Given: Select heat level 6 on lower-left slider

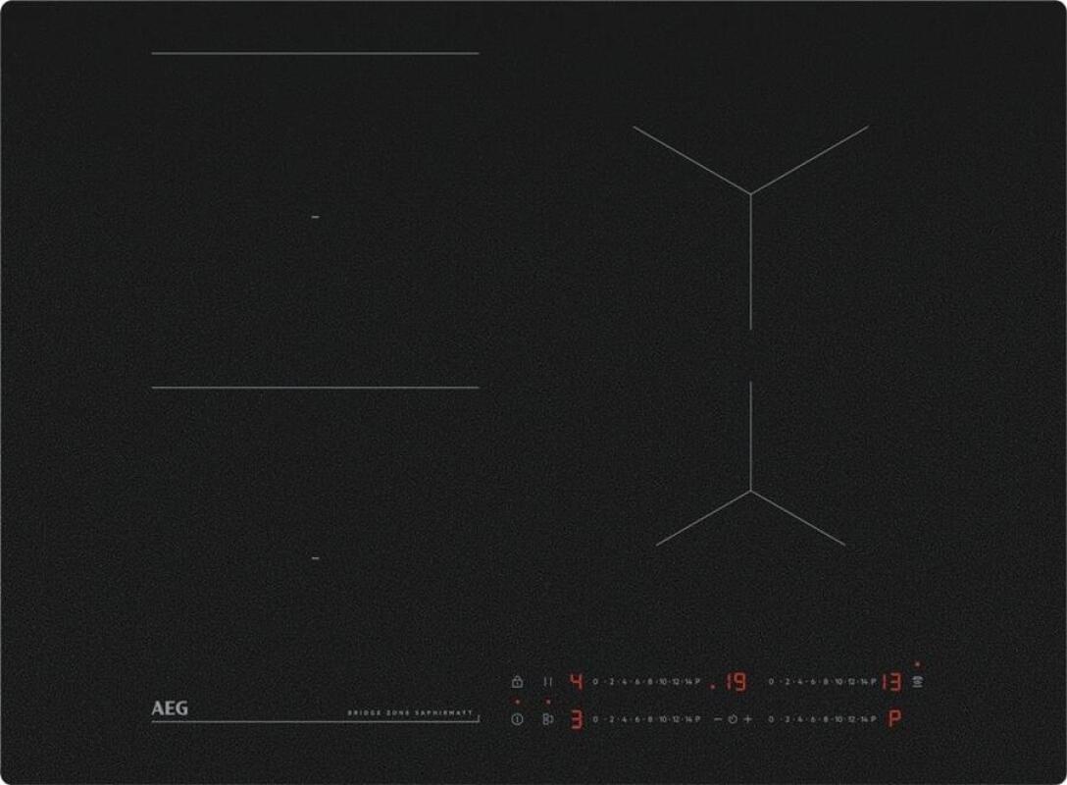Looking at the screenshot, I should point(635,719).
